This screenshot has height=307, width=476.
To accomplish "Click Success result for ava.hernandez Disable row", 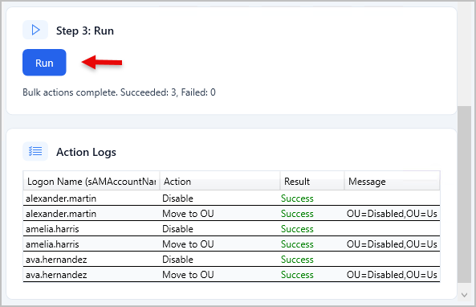I will point(297,260).
